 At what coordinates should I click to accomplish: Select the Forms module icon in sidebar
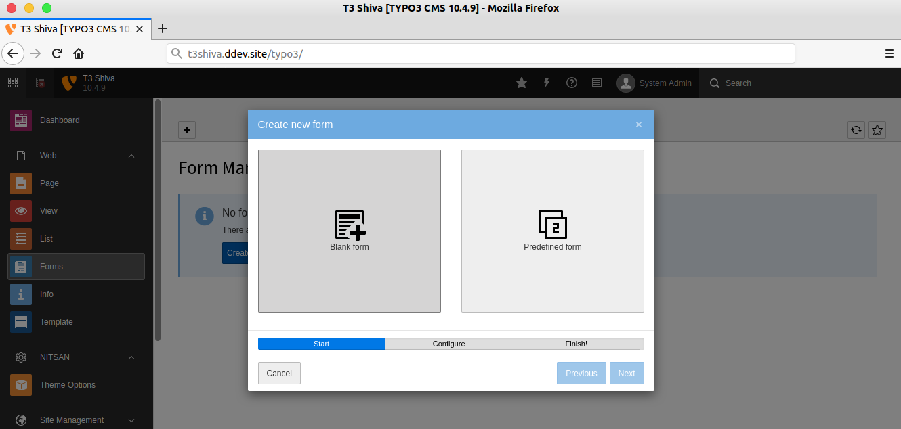click(21, 266)
